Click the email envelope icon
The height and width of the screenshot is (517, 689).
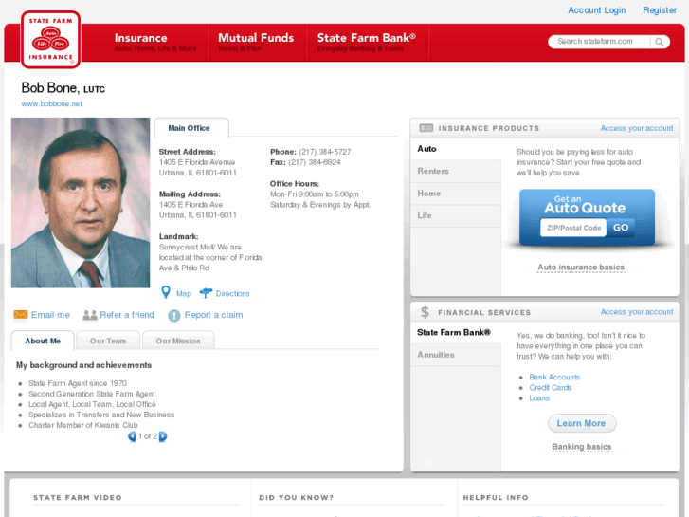point(21,315)
